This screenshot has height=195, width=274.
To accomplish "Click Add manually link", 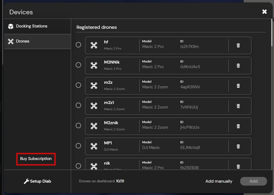I will pyautogui.click(x=219, y=181).
